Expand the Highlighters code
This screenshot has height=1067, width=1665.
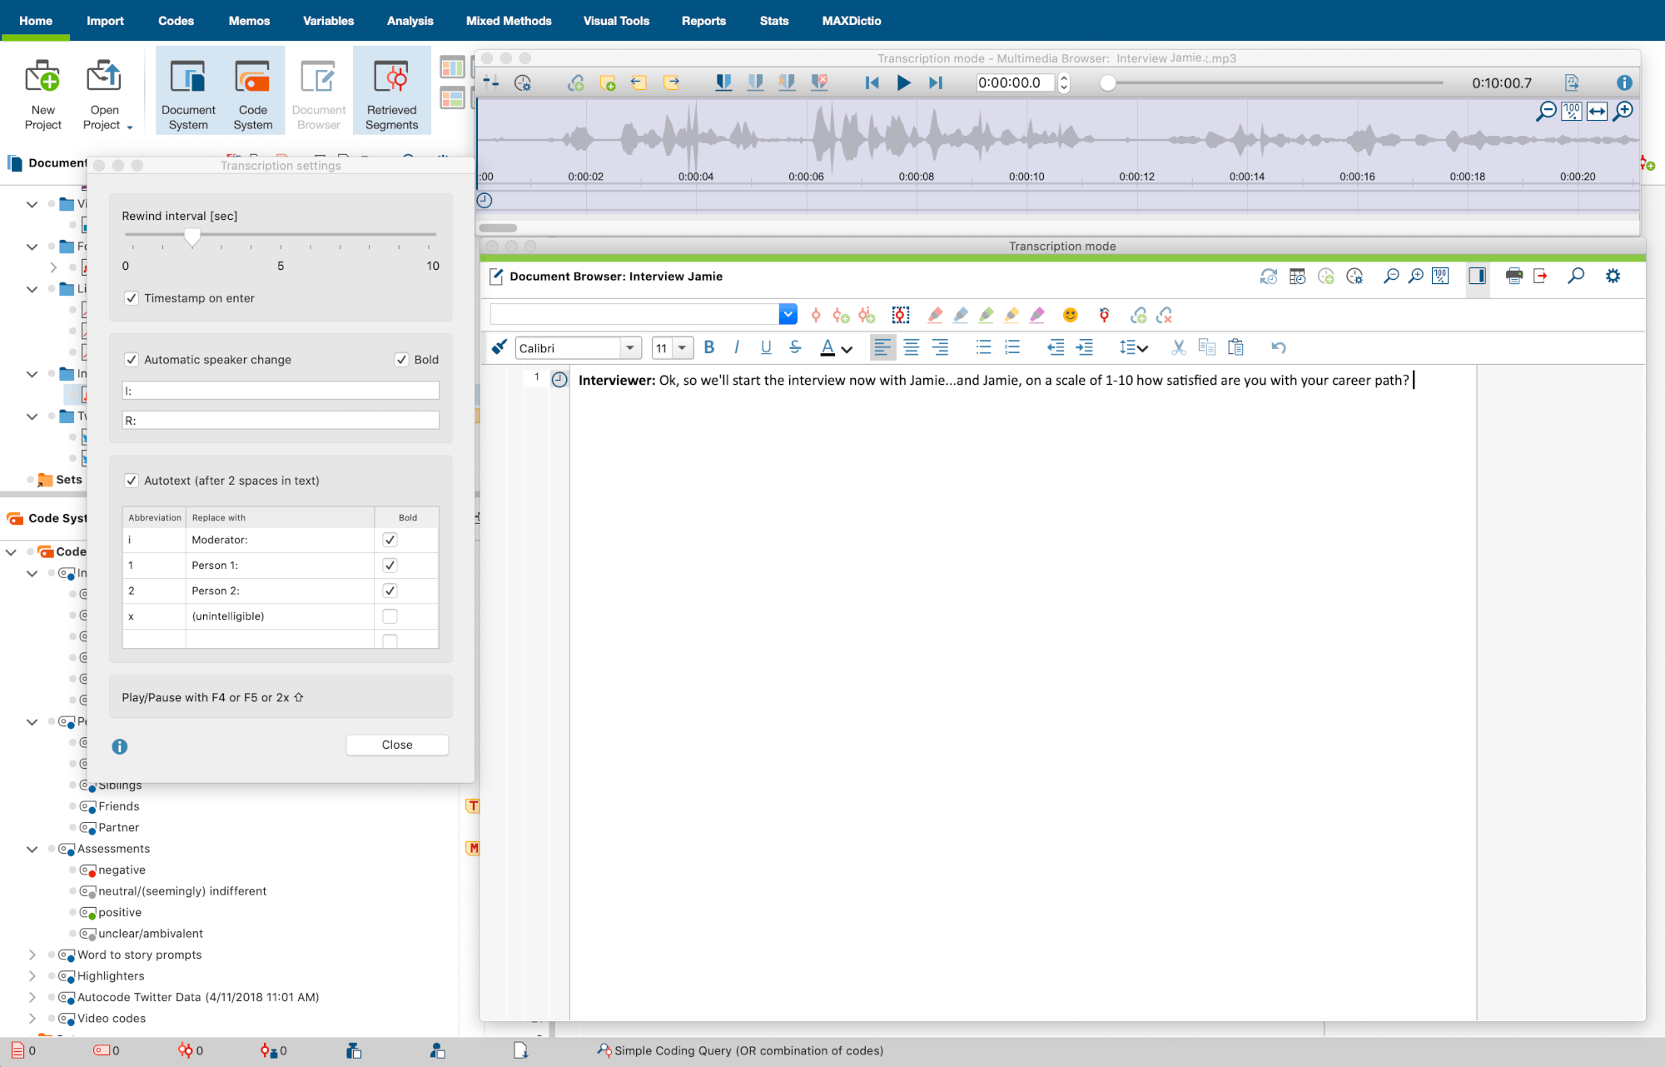point(32,976)
